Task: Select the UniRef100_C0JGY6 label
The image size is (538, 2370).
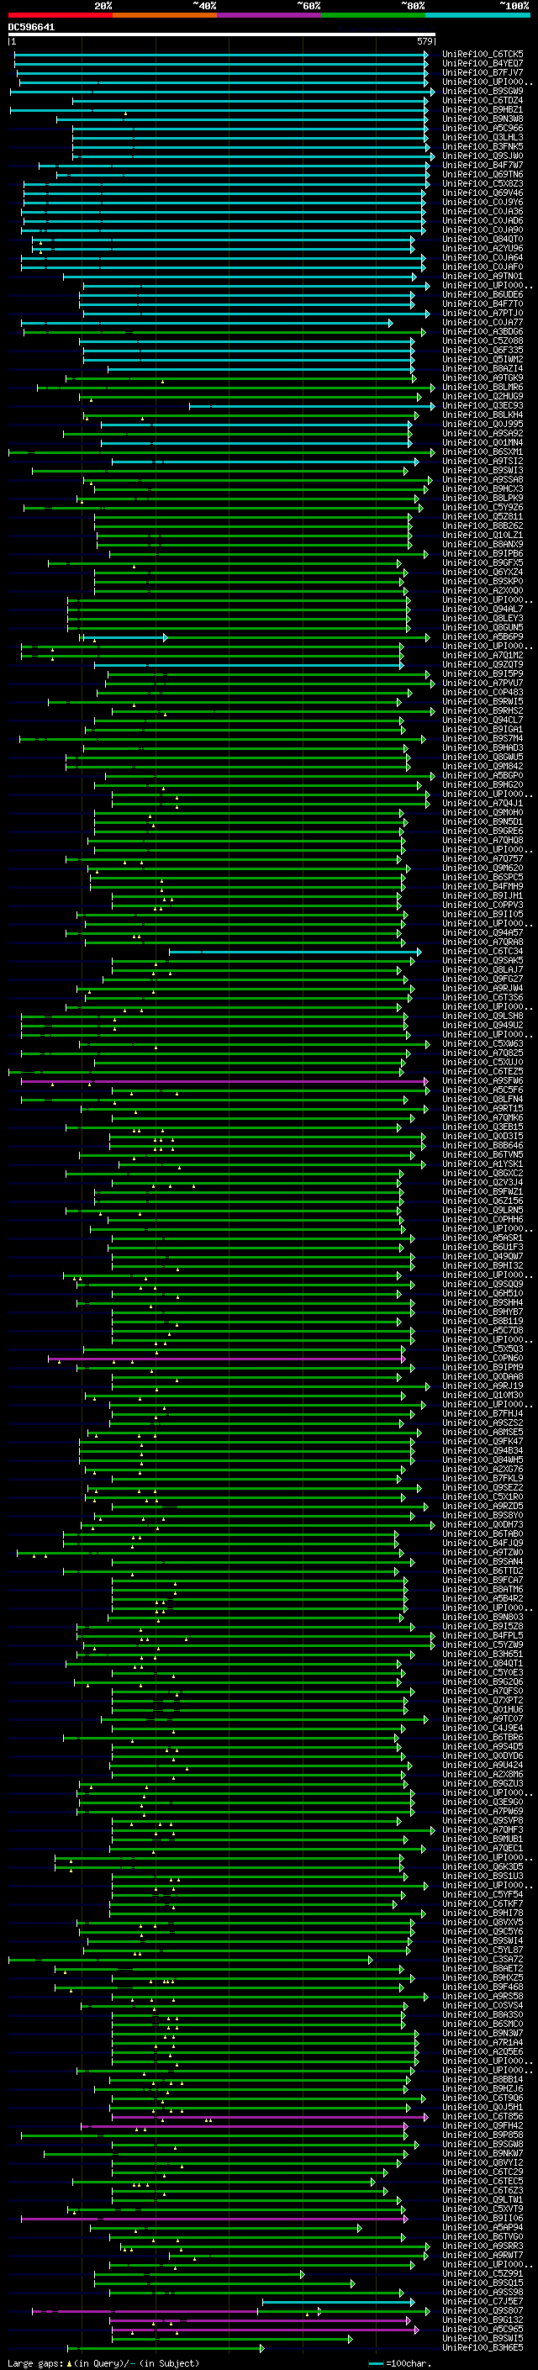Action: [x=483, y=202]
